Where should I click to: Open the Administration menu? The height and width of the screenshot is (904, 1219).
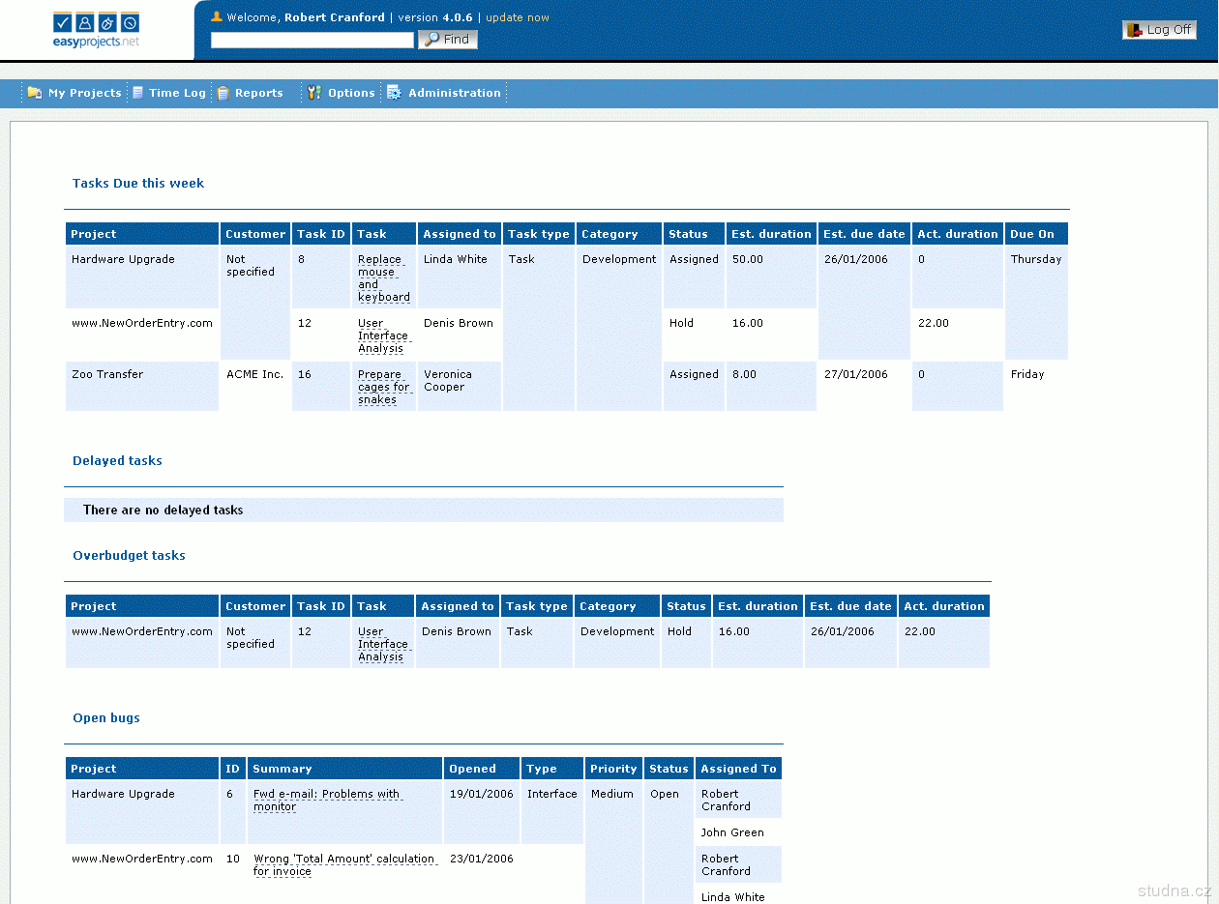pyautogui.click(x=444, y=93)
